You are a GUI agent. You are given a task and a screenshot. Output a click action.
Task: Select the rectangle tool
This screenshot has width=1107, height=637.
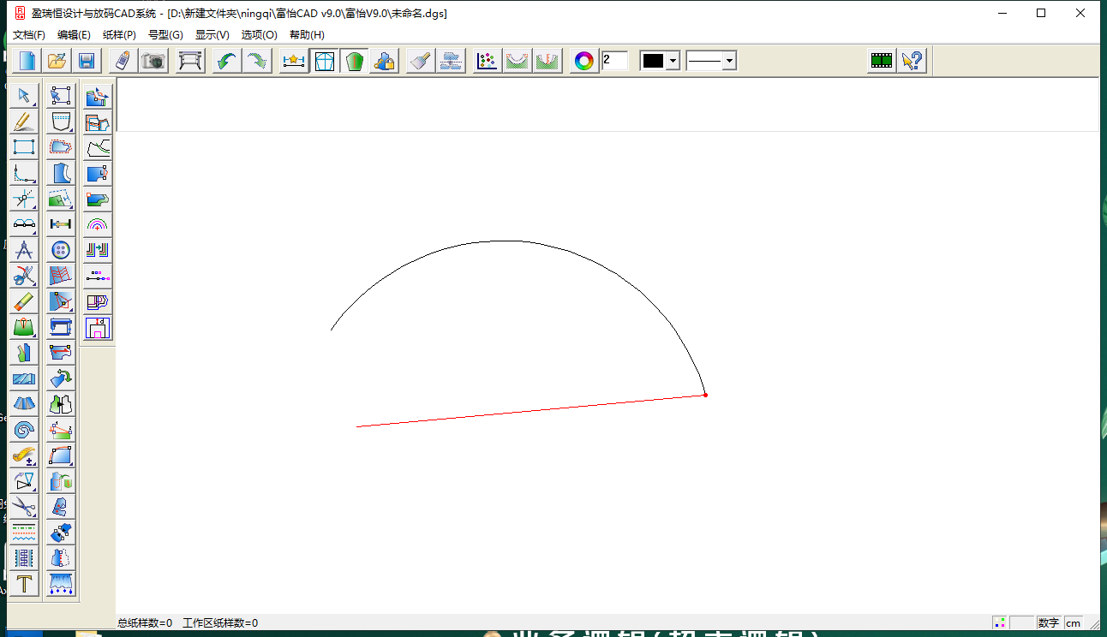click(x=25, y=146)
